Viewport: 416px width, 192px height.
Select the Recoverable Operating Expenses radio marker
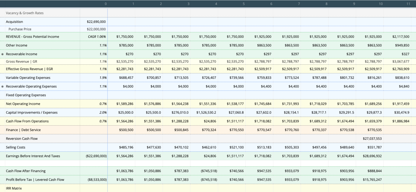2,86
